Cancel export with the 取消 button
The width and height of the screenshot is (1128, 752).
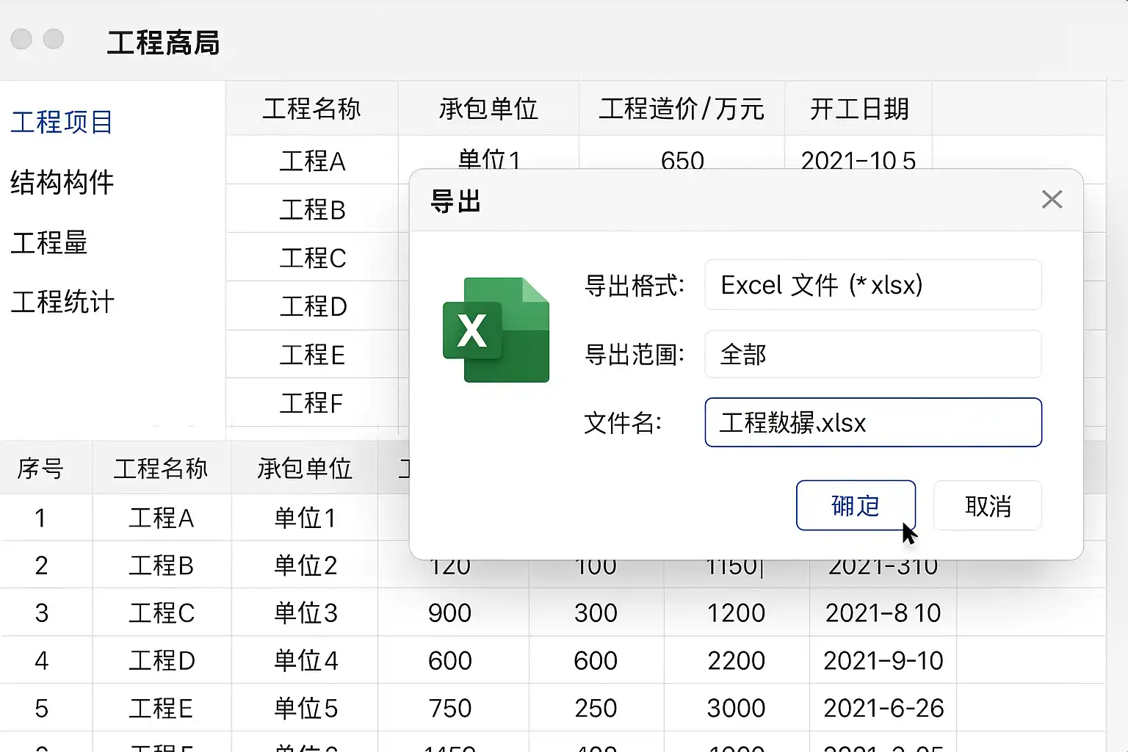pos(987,505)
